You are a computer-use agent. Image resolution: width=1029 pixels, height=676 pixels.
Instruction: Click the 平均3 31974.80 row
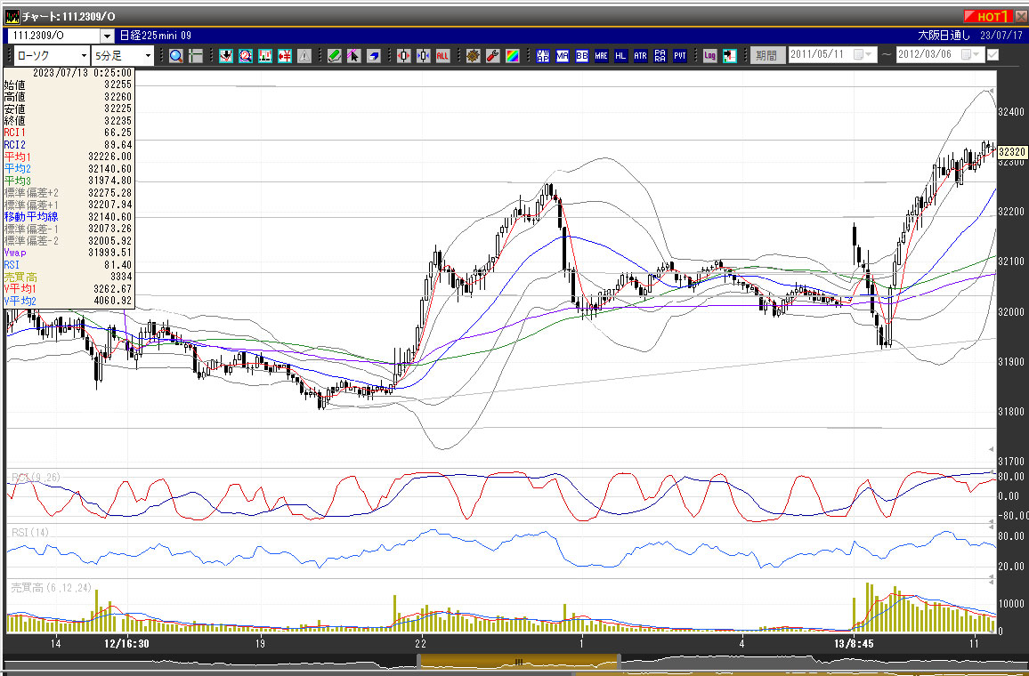(68, 181)
